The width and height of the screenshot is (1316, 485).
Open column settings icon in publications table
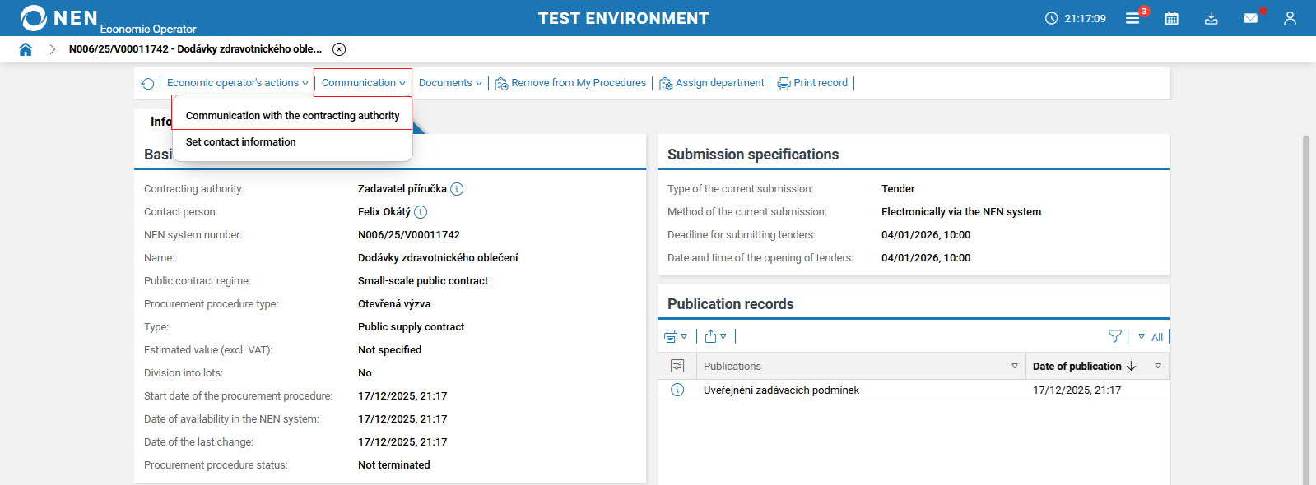677,367
